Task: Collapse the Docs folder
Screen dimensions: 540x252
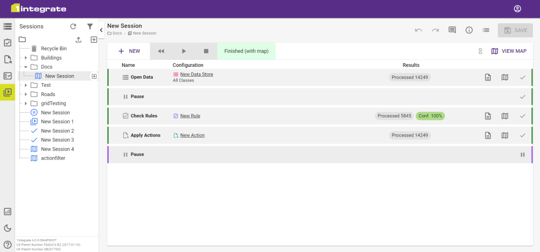Action: (x=25, y=67)
